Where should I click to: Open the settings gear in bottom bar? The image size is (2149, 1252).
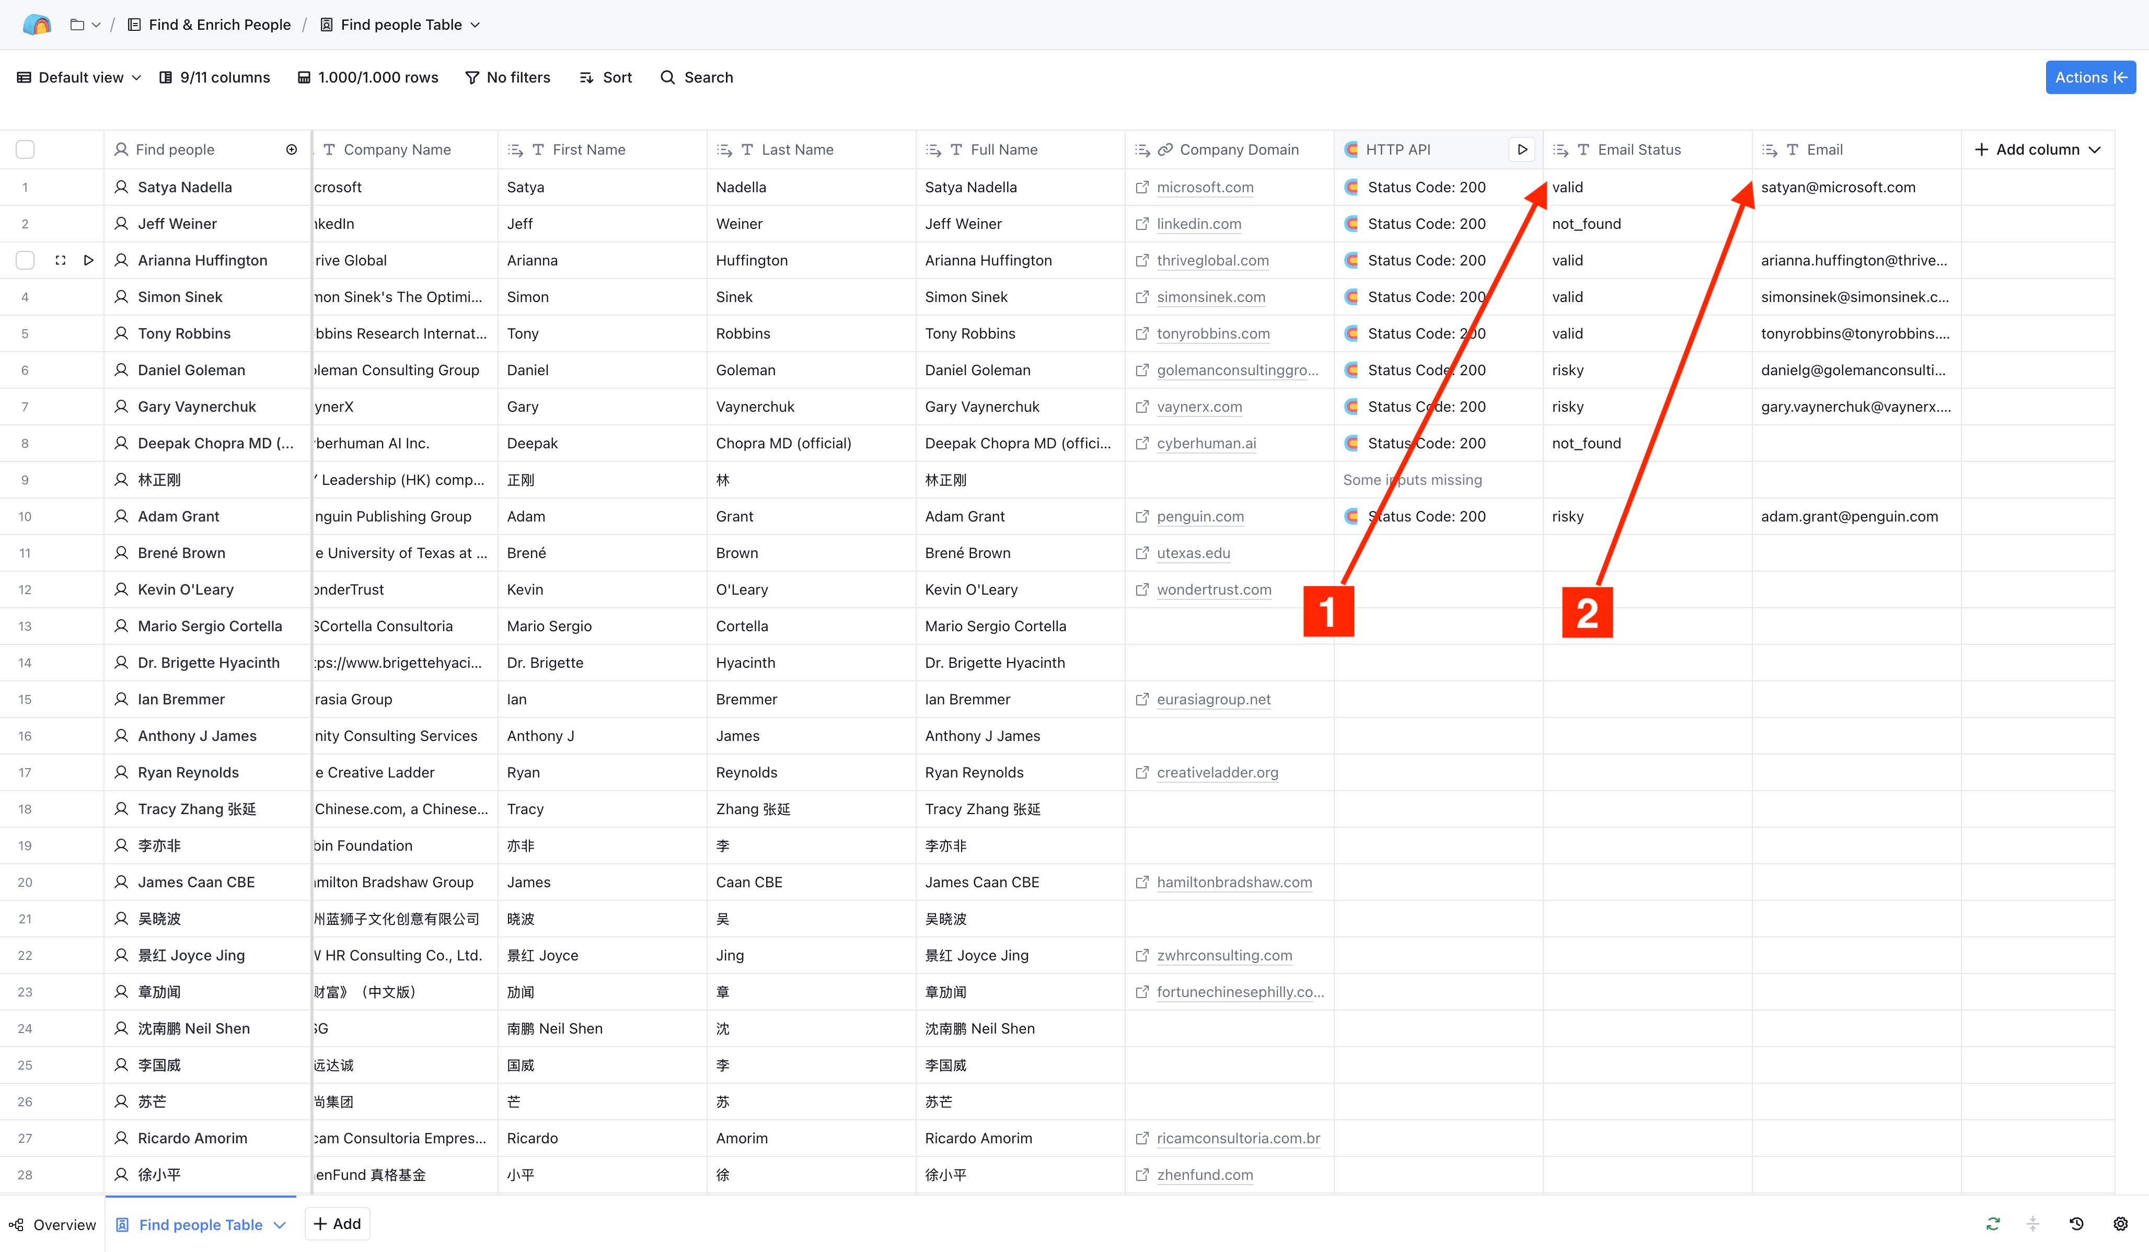click(x=2121, y=1224)
